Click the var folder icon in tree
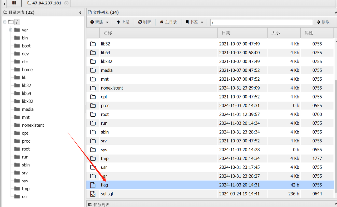 pyautogui.click(x=17, y=30)
